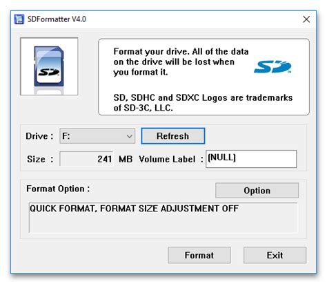Click the SDFormatter title bar app icon
Image resolution: width=327 pixels, height=284 pixels.
coord(19,19)
